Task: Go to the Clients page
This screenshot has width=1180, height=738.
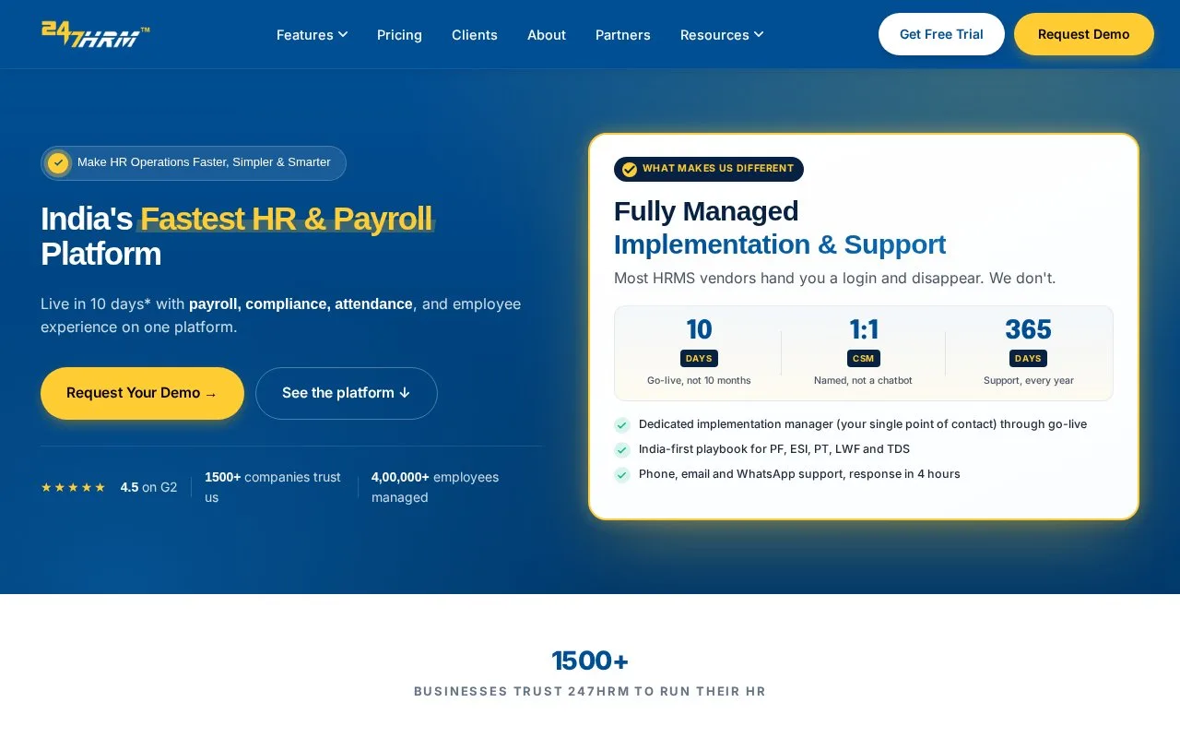Action: tap(475, 35)
